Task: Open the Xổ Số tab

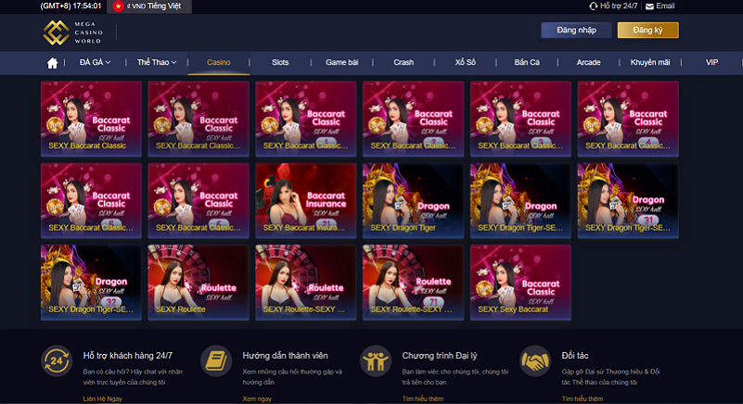Action: click(466, 62)
